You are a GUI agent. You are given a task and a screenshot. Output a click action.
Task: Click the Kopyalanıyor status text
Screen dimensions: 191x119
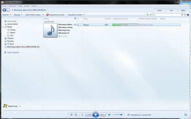(x=141, y=115)
